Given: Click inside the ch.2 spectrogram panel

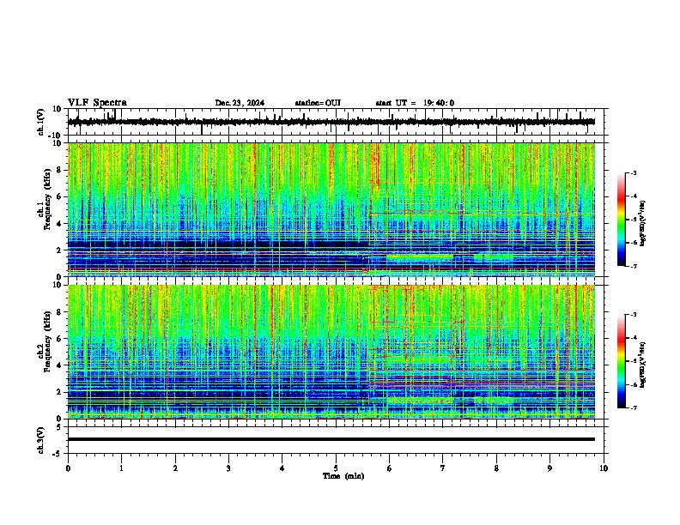Looking at the screenshot, I should click(x=331, y=352).
